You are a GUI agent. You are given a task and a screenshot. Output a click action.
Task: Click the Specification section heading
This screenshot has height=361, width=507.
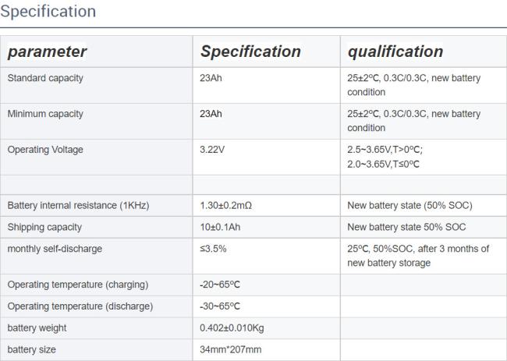pyautogui.click(x=48, y=12)
